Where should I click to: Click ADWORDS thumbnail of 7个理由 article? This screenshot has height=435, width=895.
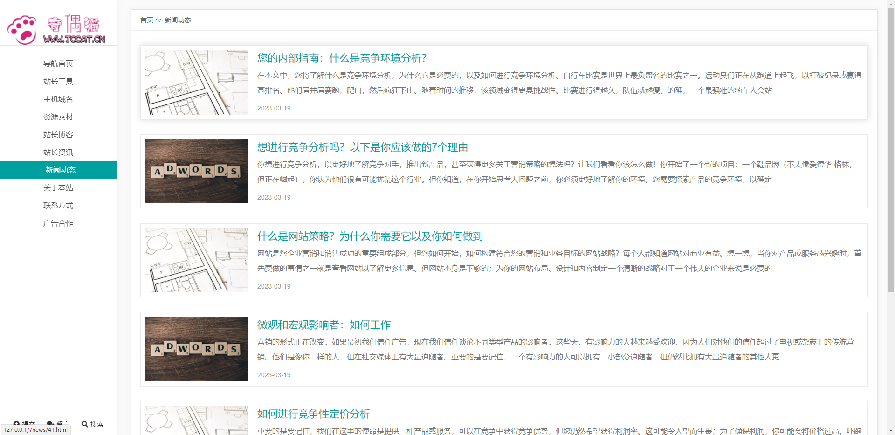pyautogui.click(x=197, y=171)
